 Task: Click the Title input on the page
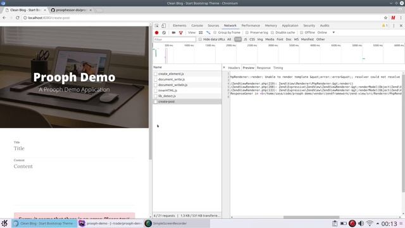pyautogui.click(x=75, y=148)
